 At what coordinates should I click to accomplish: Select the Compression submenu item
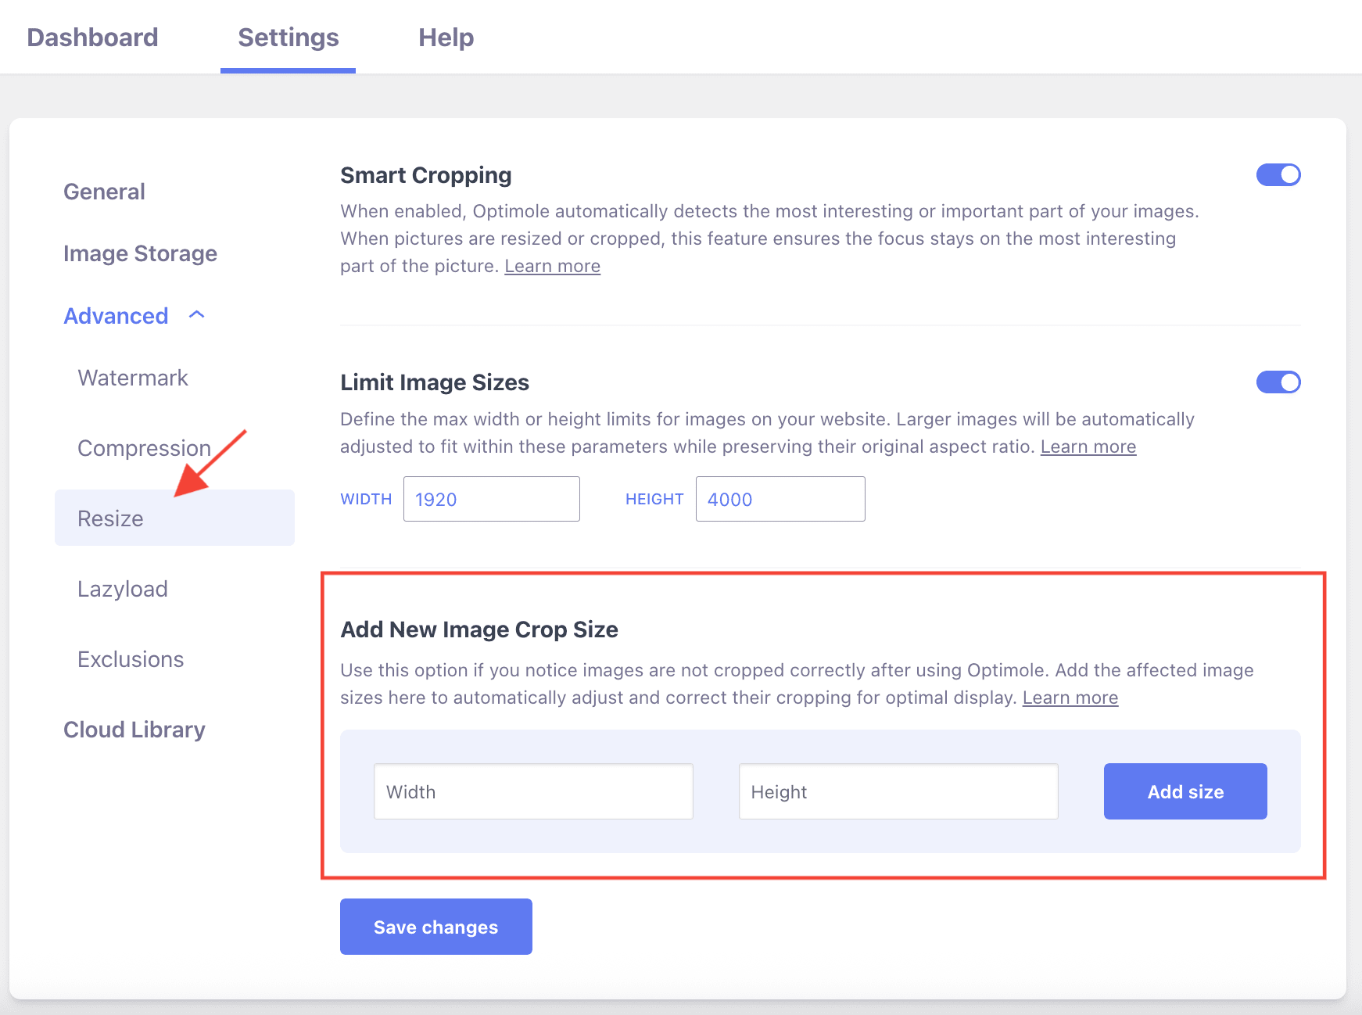pyautogui.click(x=144, y=448)
